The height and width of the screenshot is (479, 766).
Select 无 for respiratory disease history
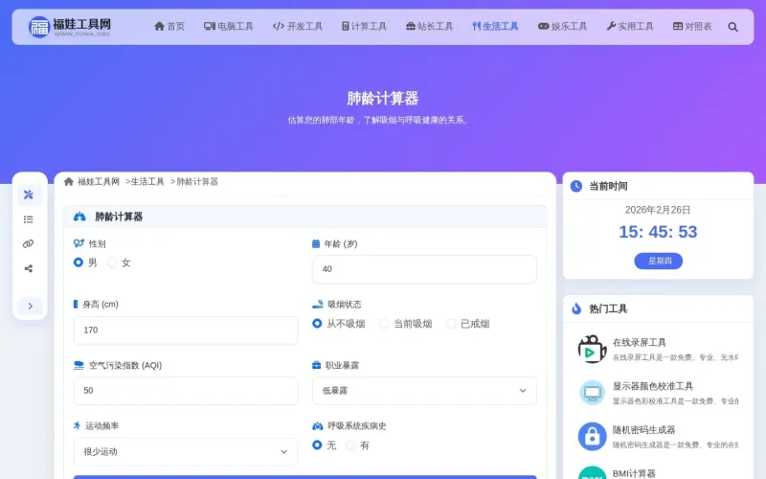[317, 445]
